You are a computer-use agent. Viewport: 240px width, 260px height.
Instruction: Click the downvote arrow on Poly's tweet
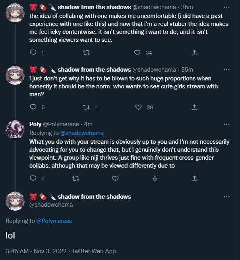click(x=155, y=178)
